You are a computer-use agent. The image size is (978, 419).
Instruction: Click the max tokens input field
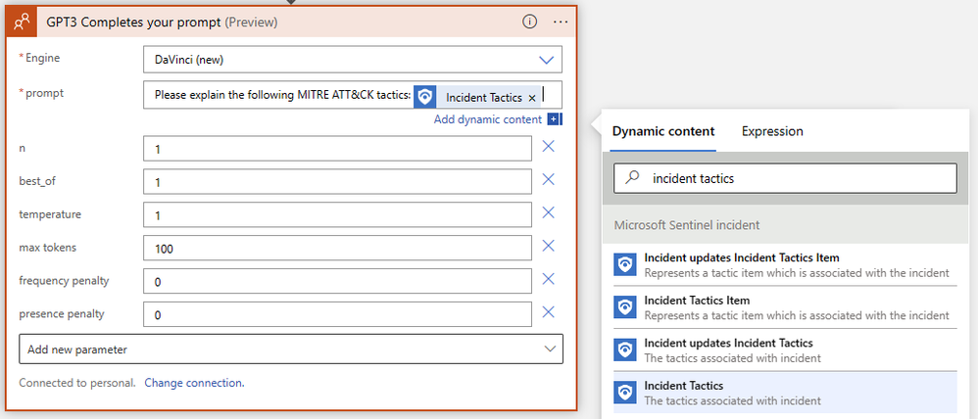coord(337,249)
